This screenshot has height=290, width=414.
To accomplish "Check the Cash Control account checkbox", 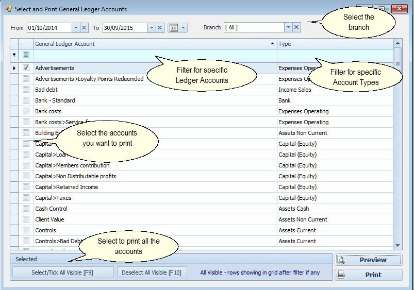I will point(26,209).
